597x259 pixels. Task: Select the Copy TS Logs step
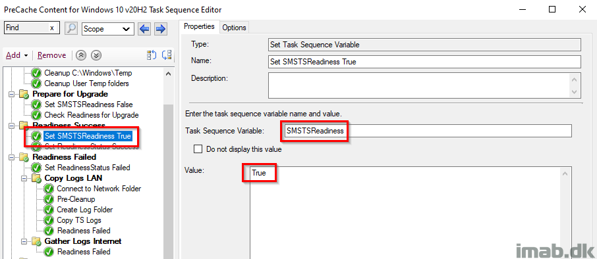click(x=79, y=220)
